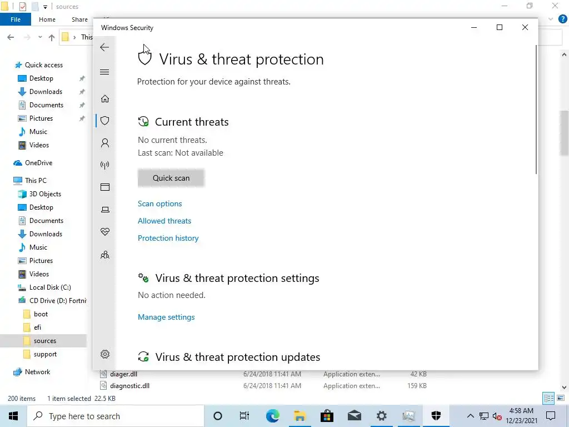The image size is (569, 427).
Task: Click the muted volume tray icon
Action: [497, 416]
